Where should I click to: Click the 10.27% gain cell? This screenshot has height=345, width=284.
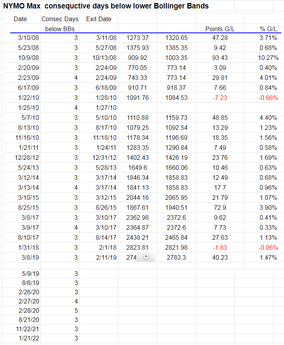coord(268,58)
